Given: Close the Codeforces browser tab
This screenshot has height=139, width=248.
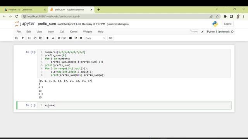Looking at the screenshot, I should (45, 10).
